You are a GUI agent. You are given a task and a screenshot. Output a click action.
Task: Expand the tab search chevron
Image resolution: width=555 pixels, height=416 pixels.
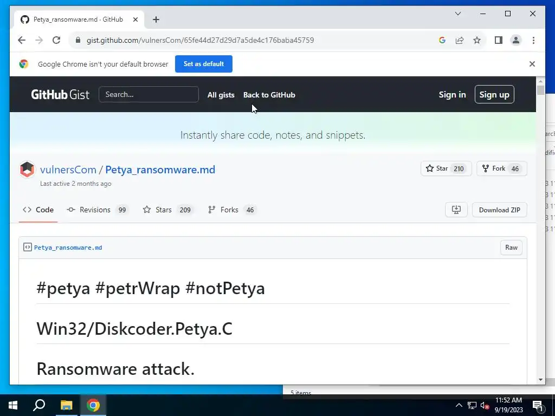pos(457,14)
